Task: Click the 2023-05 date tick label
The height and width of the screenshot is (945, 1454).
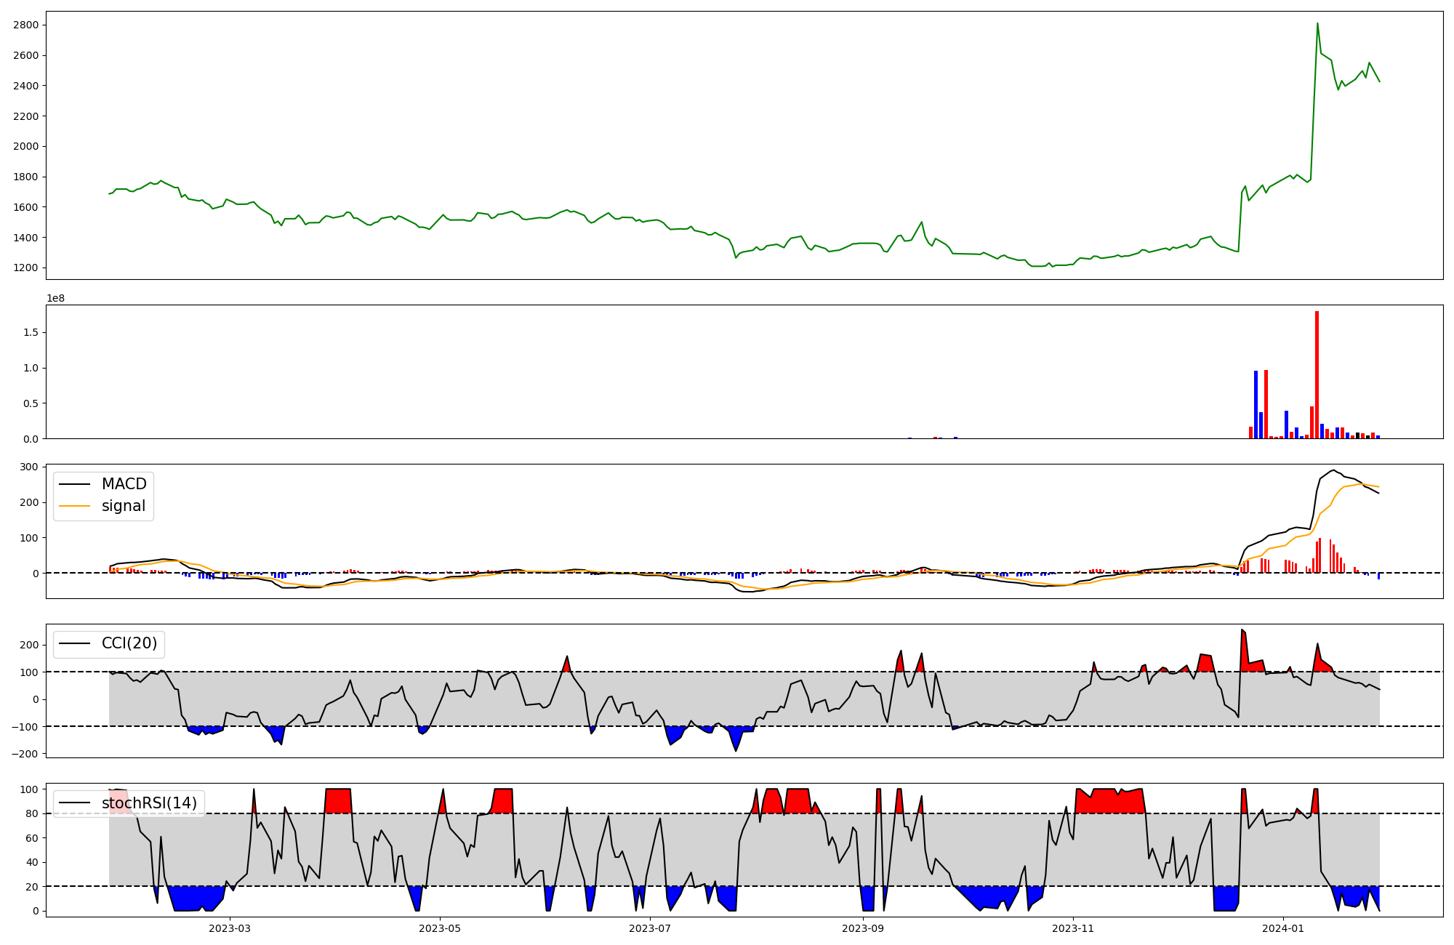Action: pos(440,928)
